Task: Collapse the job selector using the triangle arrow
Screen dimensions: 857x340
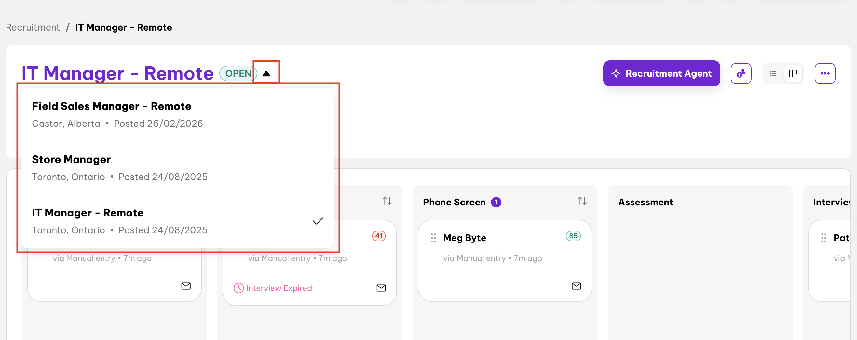Action: coord(266,73)
